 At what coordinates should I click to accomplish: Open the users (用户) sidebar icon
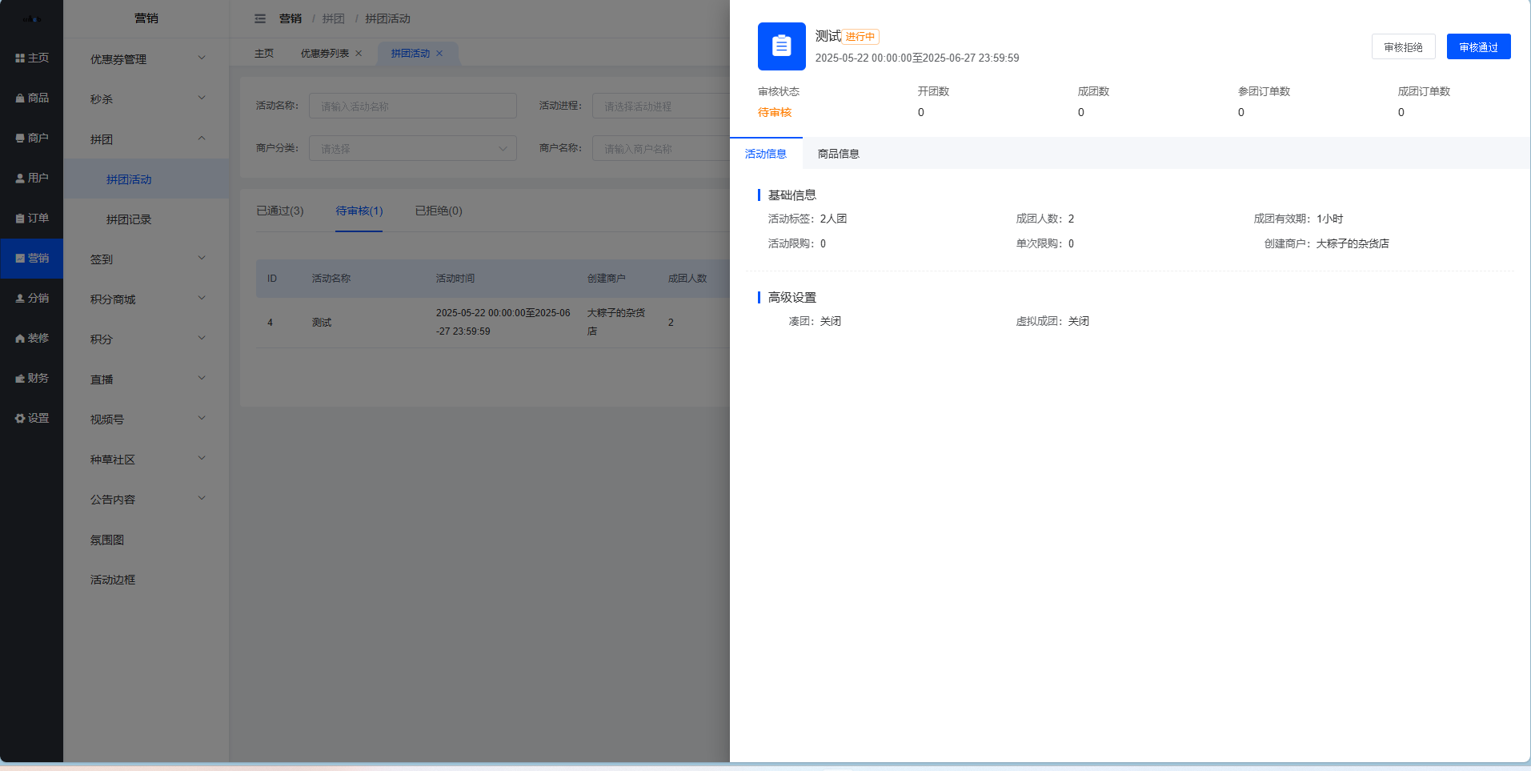click(20, 179)
